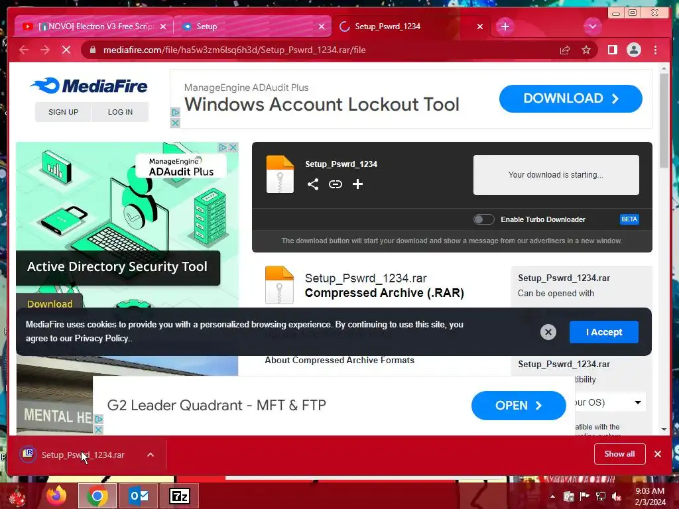Click the plus icon to save file
Screen dimensions: 679x509
click(x=357, y=184)
